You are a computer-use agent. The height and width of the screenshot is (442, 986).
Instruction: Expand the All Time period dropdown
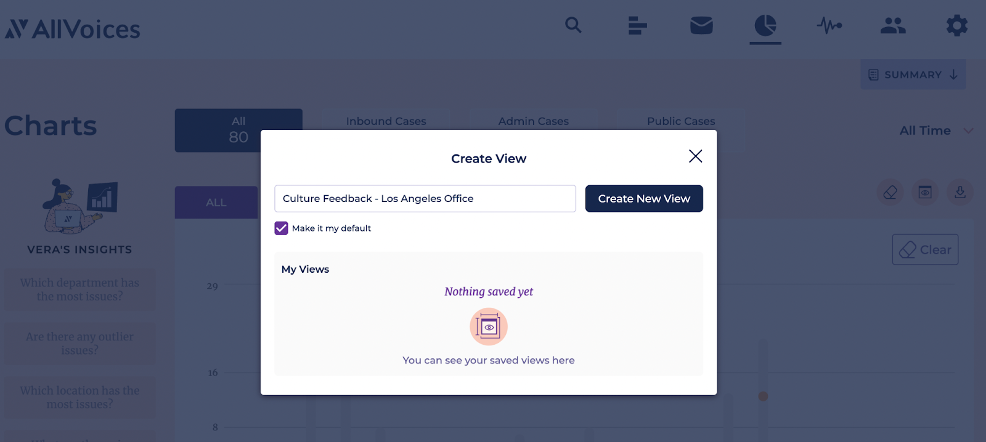[936, 131]
